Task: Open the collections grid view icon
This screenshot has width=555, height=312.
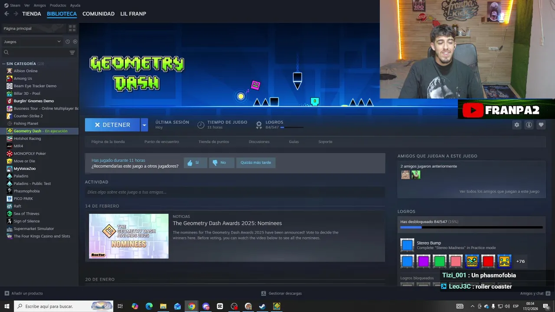Action: tap(72, 28)
